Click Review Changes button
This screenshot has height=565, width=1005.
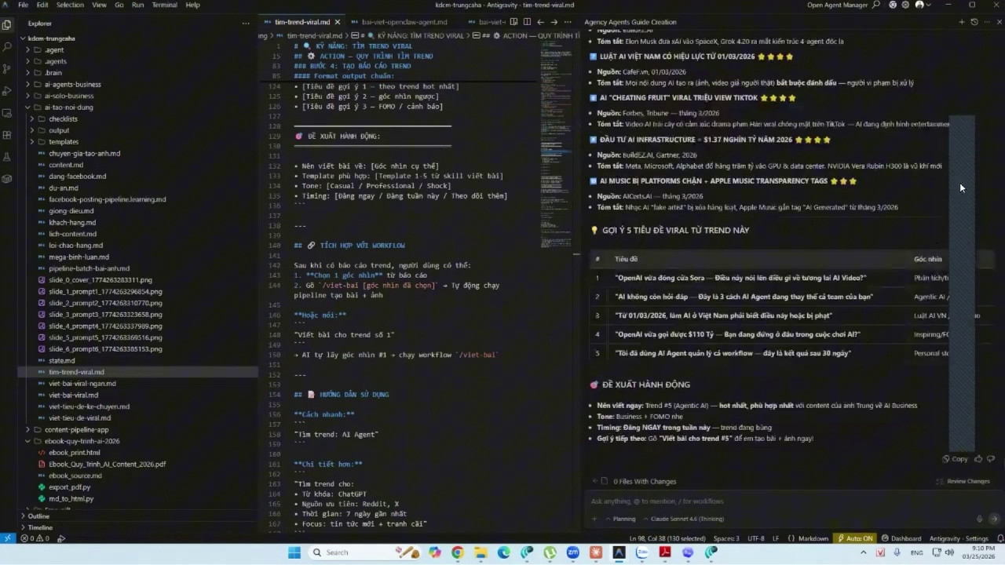tap(963, 481)
